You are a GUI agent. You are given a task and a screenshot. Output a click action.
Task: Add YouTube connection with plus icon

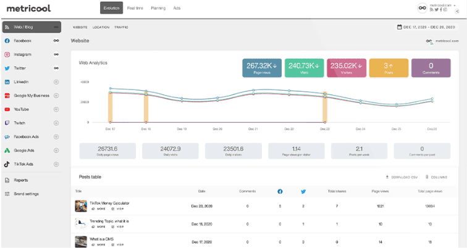[56, 109]
